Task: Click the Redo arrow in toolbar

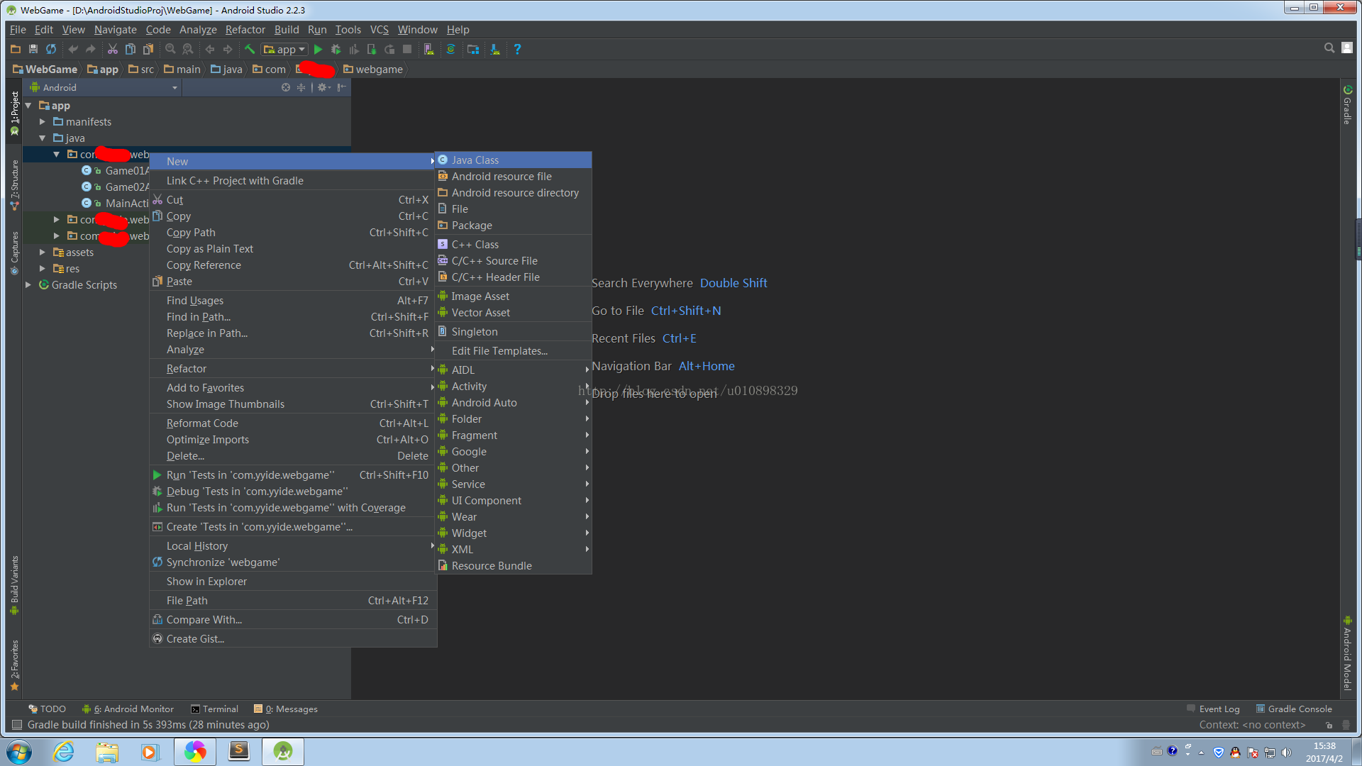Action: click(x=91, y=49)
